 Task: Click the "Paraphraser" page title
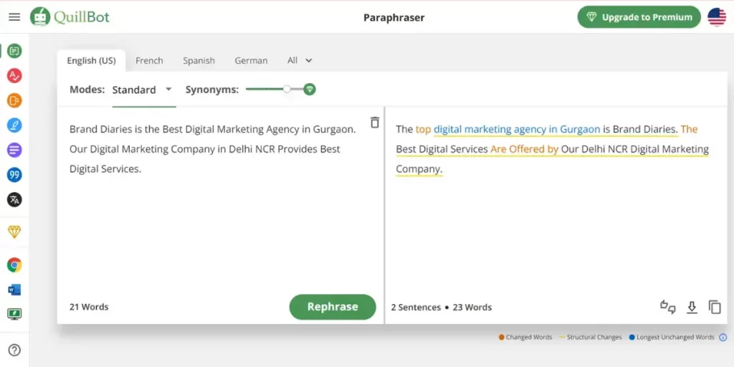[394, 18]
